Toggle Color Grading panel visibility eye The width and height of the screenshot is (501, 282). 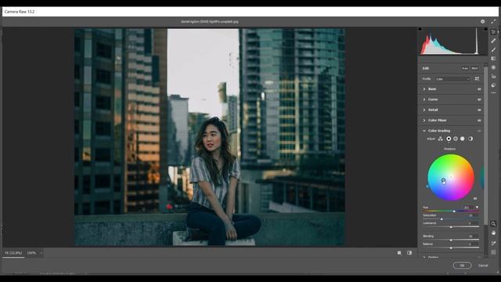pos(479,131)
